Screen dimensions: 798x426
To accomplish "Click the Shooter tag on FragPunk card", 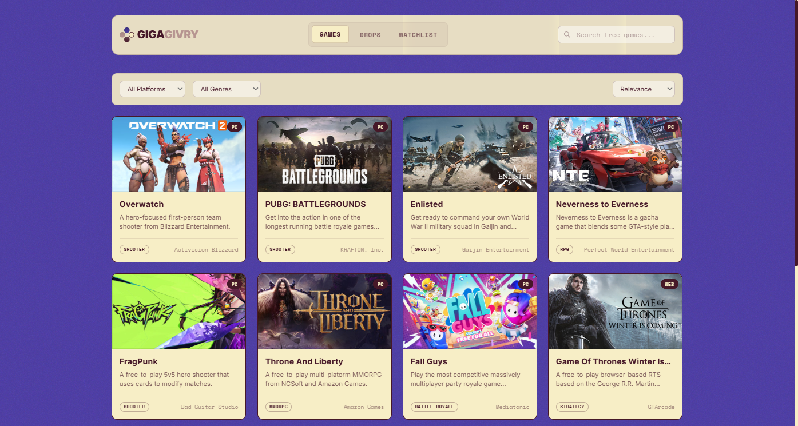I will coord(134,407).
